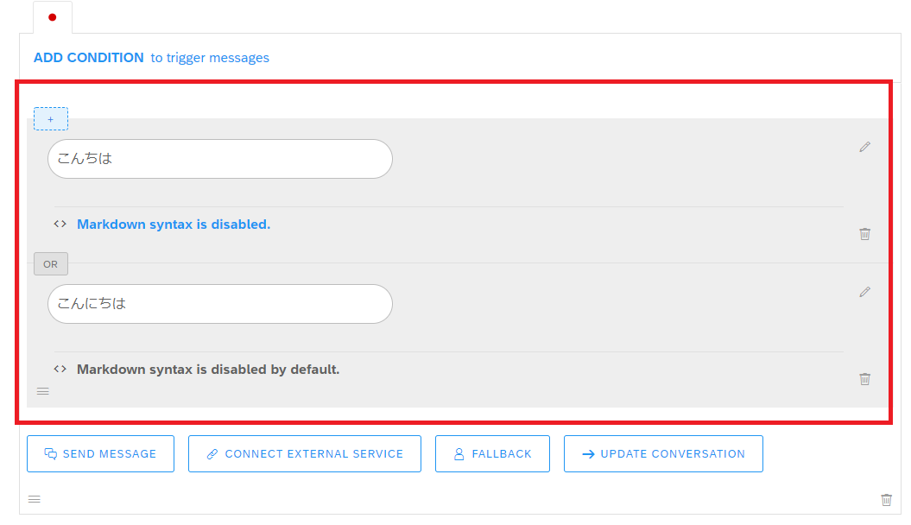The height and width of the screenshot is (525, 911).
Task: Click the pencil edit icon for こんにちは
Action: point(864,292)
